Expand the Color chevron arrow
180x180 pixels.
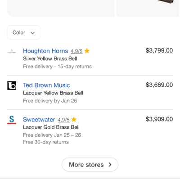click(x=32, y=33)
